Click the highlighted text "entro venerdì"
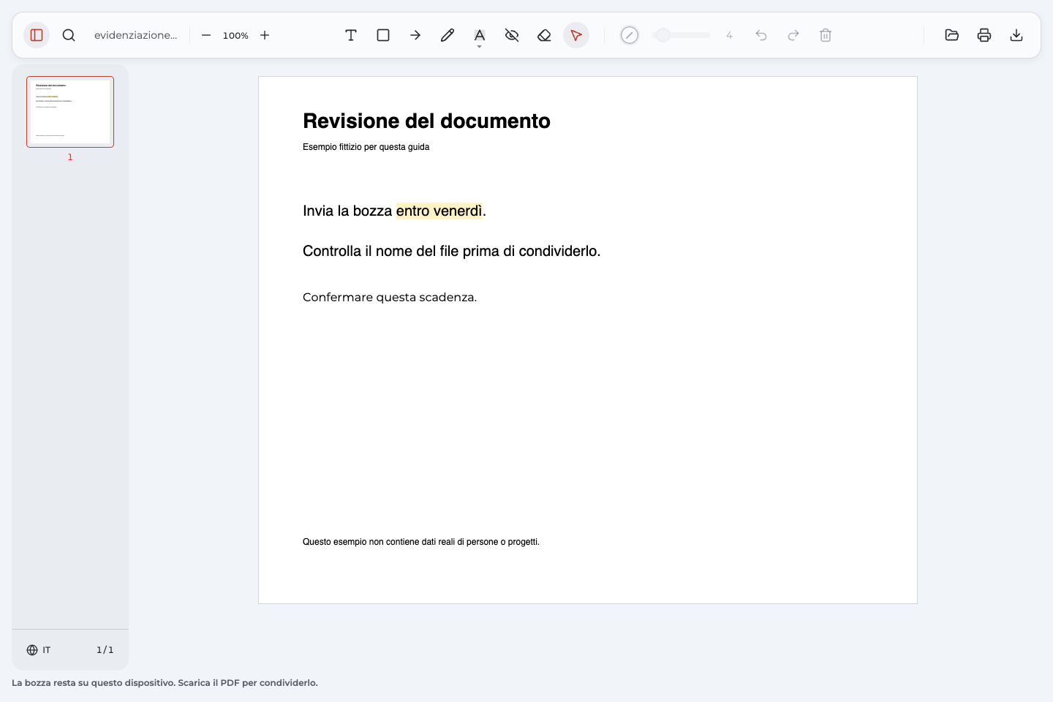Image resolution: width=1053 pixels, height=702 pixels. 439,211
